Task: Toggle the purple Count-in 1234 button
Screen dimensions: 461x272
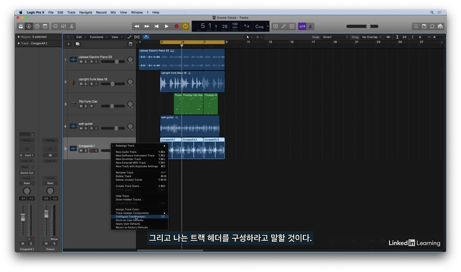Action: tap(302, 26)
